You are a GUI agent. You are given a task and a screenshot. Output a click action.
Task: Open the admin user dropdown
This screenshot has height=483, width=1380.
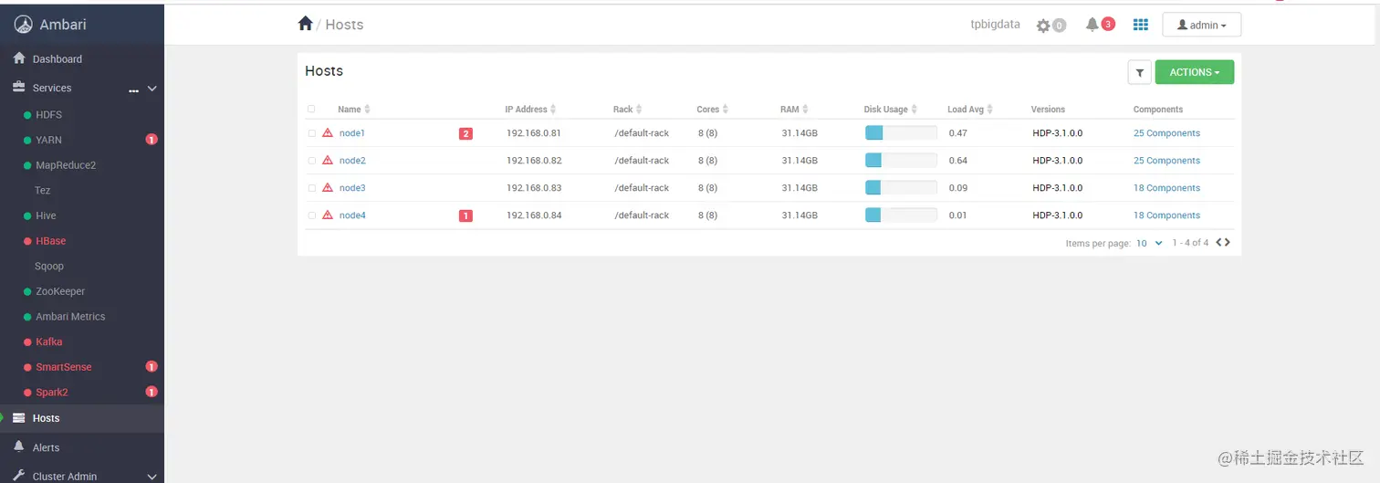[x=1201, y=25]
